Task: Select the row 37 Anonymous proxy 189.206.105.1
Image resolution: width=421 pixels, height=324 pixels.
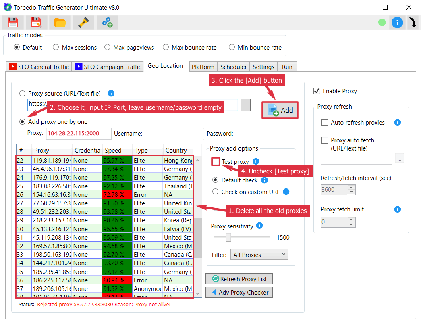Action: tap(104, 289)
